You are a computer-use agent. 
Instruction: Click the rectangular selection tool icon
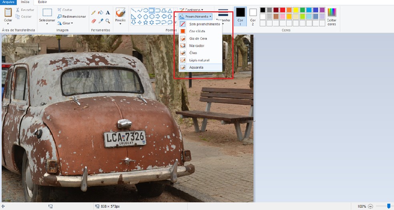tap(47, 12)
